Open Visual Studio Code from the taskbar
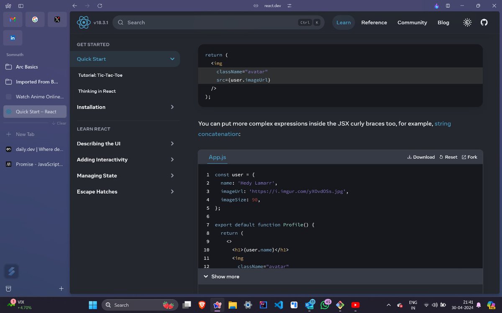 point(279,305)
